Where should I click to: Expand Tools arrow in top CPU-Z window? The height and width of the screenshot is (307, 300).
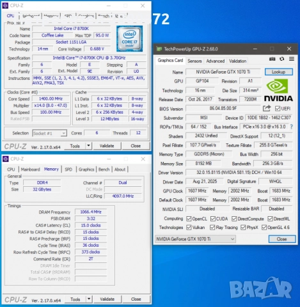pyautogui.click(x=88, y=146)
